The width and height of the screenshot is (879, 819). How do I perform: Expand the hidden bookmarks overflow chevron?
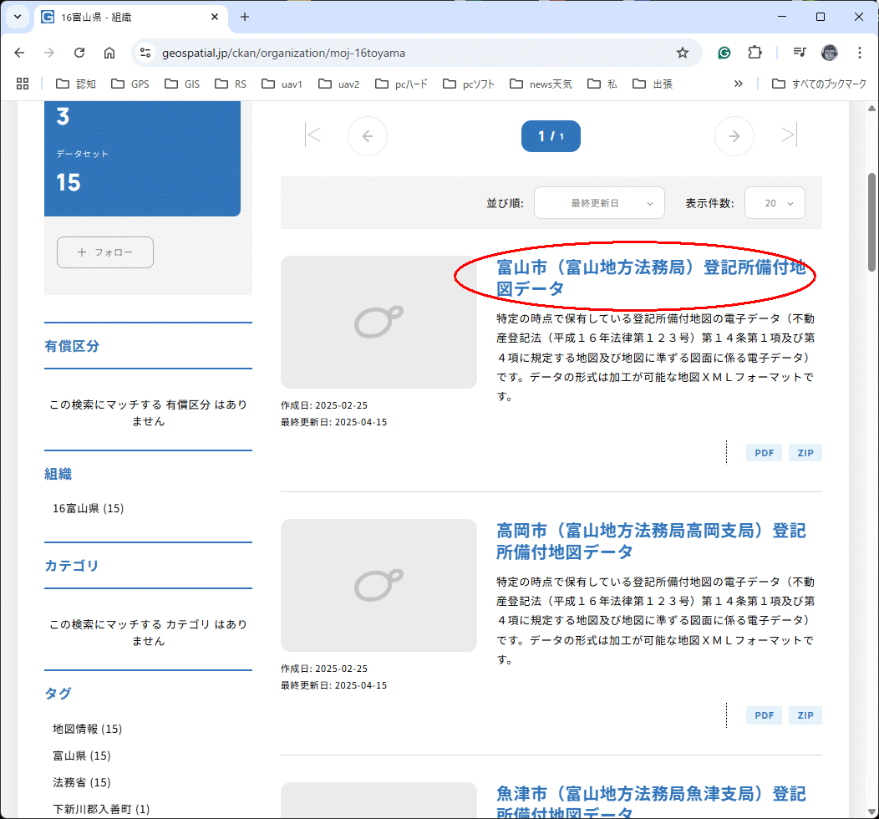click(738, 84)
